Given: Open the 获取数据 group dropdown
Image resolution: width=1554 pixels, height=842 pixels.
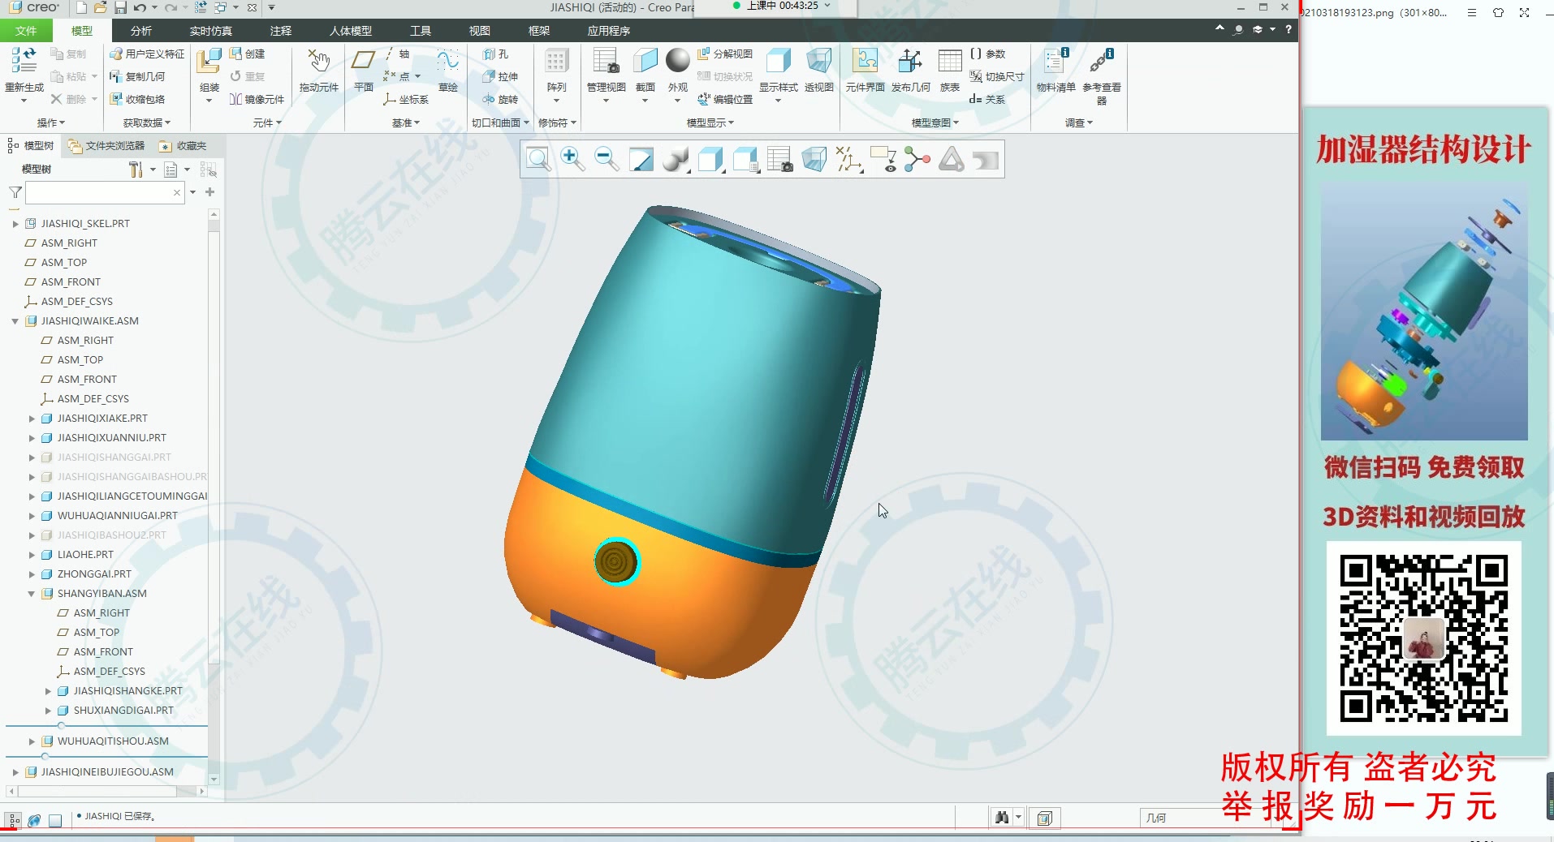Looking at the screenshot, I should pyautogui.click(x=147, y=122).
